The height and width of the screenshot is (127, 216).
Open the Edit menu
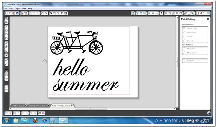(x=11, y=9)
